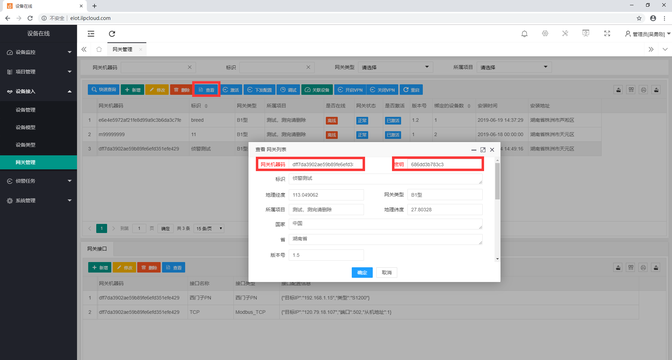Click the 关联设备 button
This screenshot has height=360, width=672.
click(317, 90)
